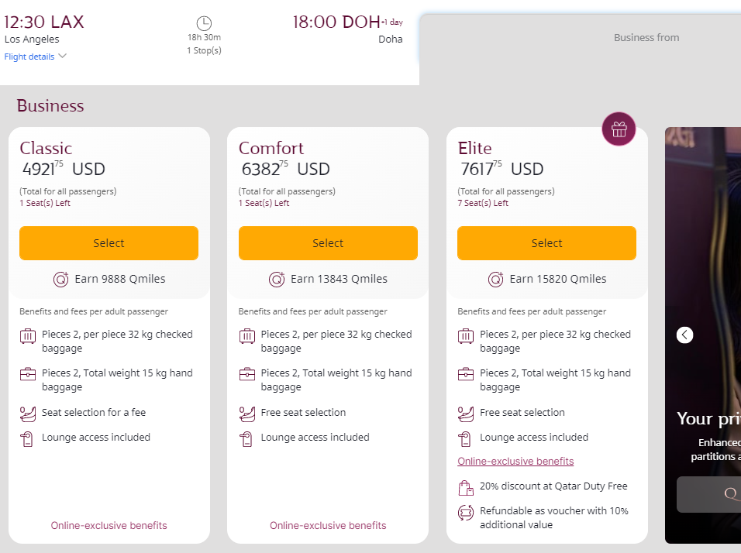Screen dimensions: 741x553
Task: Click the Duty Free discount icon in Elite
Action: [x=466, y=488]
